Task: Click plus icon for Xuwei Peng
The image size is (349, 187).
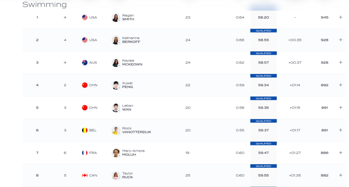Action: click(341, 85)
